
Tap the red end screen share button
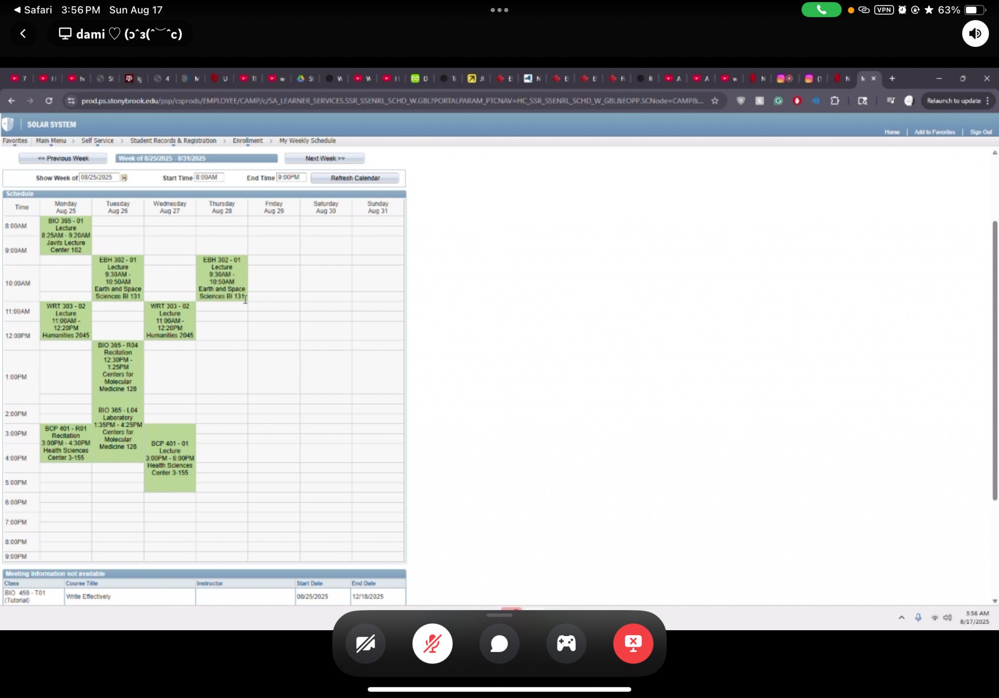click(x=633, y=643)
